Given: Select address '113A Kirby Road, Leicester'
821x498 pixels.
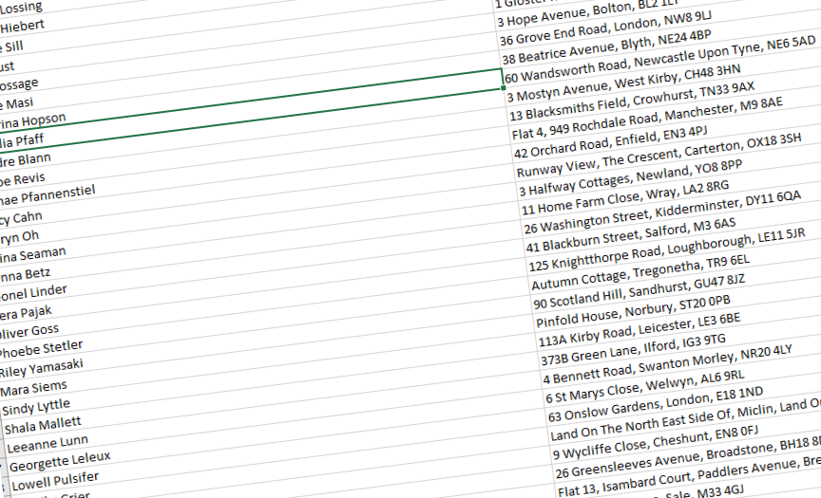Looking at the screenshot, I should [x=640, y=330].
